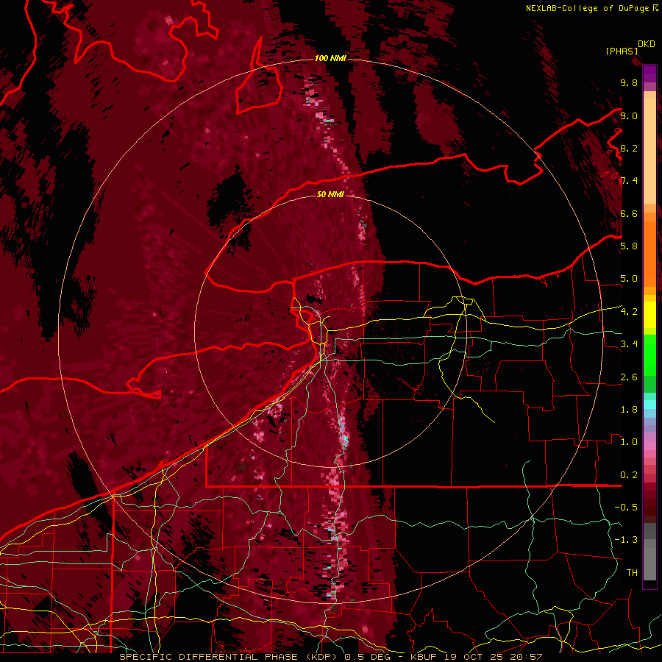Click the 9.0 scale value
Viewport: 662px width, 662px height.
coord(629,115)
